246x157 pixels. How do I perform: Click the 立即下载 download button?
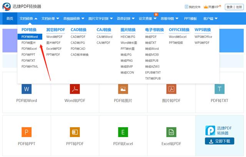click(x=219, y=141)
